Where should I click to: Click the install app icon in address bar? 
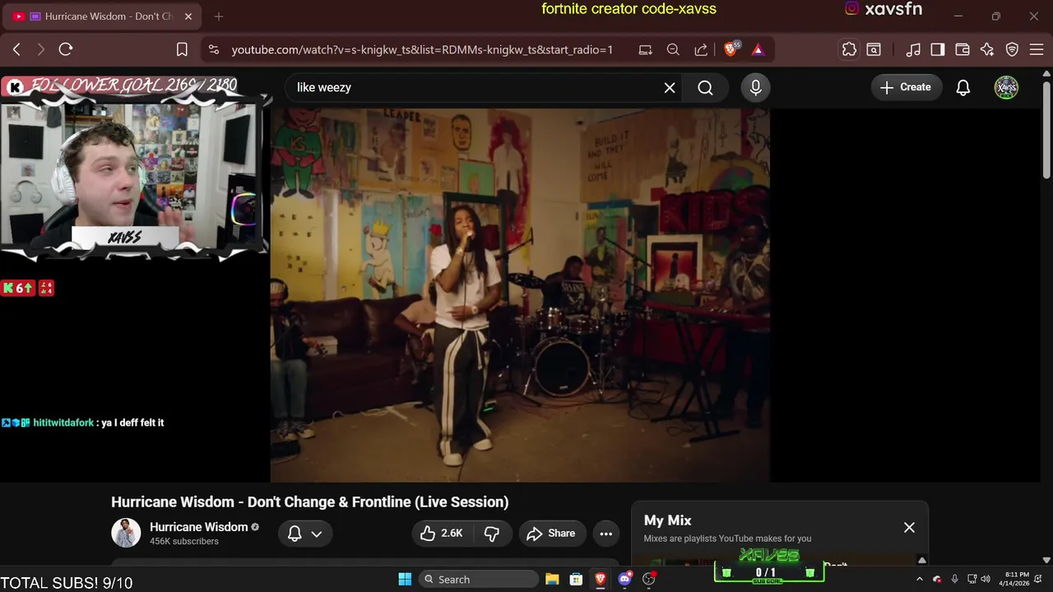click(646, 49)
